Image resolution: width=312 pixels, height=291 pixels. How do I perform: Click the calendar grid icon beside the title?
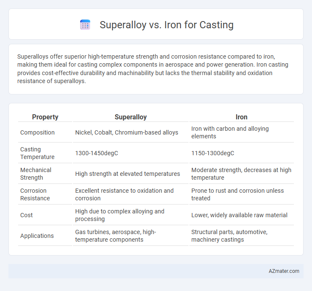coord(85,25)
